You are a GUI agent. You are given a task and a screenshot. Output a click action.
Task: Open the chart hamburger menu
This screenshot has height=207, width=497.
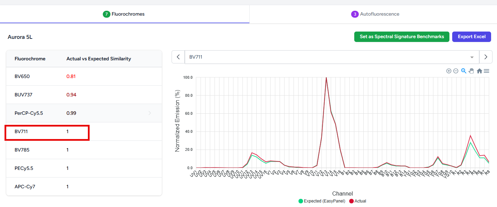click(487, 71)
